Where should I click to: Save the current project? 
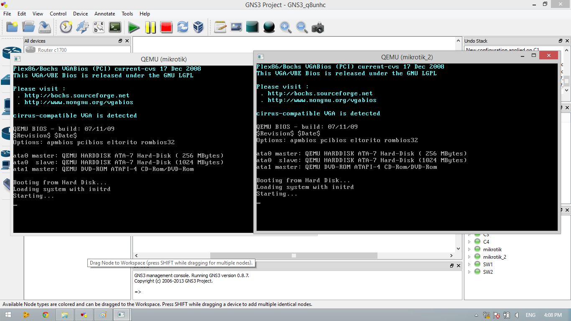pyautogui.click(x=45, y=27)
